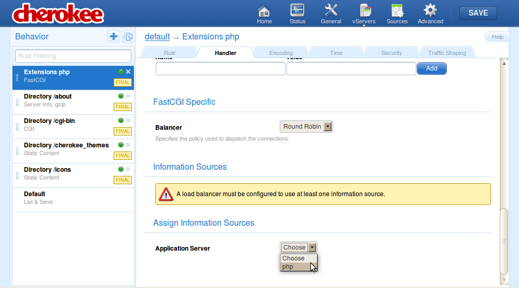519x288 pixels.
Task: Grab reorder handle of Directory /cgi-bin rule
Action: [17, 127]
